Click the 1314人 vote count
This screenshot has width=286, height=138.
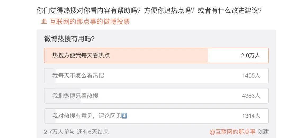click(x=251, y=116)
